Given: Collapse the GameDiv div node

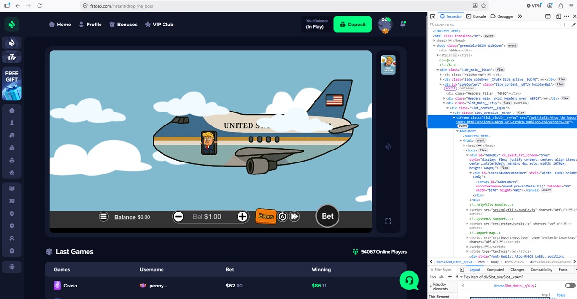Looking at the screenshot, I should click(x=467, y=155).
